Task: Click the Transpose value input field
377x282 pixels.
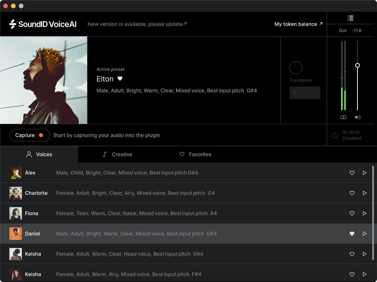Action: [305, 92]
